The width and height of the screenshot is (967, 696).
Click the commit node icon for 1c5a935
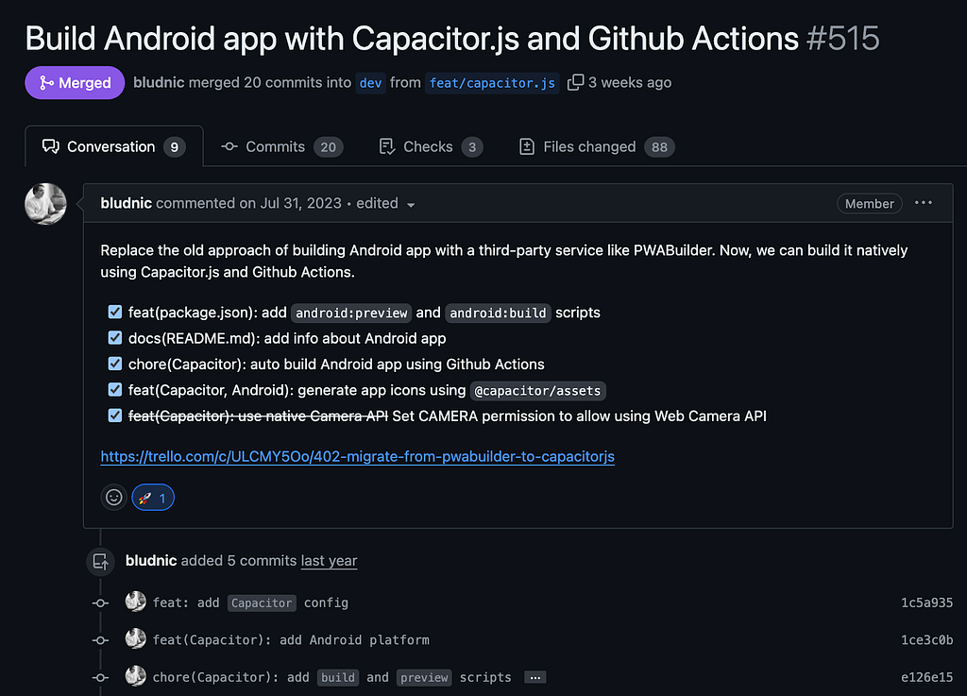pyautogui.click(x=100, y=603)
